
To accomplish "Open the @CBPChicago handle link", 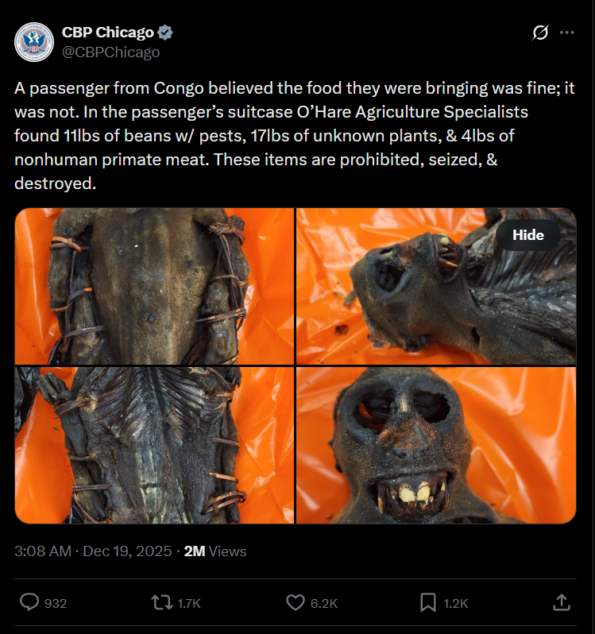I will tap(110, 52).
